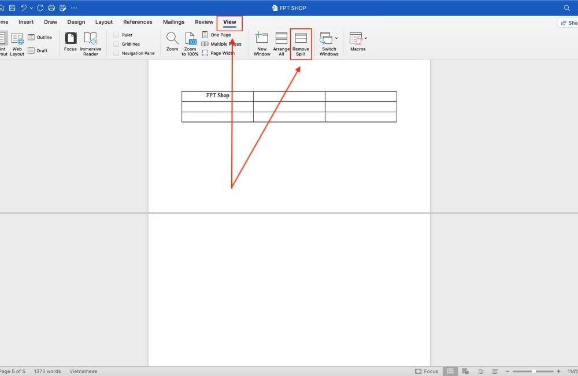Click the Save icon in title bar
Viewport: 578px width, 376px height.
click(12, 8)
